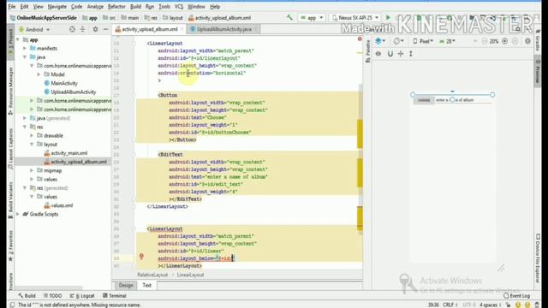Switch to the Text tab
Image resolution: width=548 pixels, height=308 pixels.
(146, 285)
